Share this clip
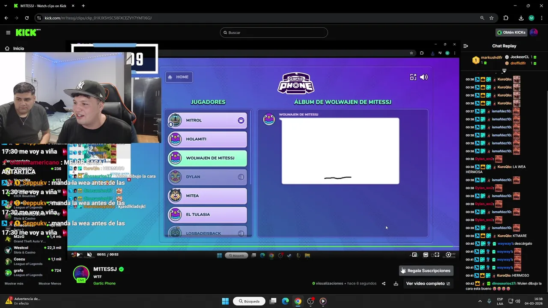The width and height of the screenshot is (548, 308). [x=384, y=283]
